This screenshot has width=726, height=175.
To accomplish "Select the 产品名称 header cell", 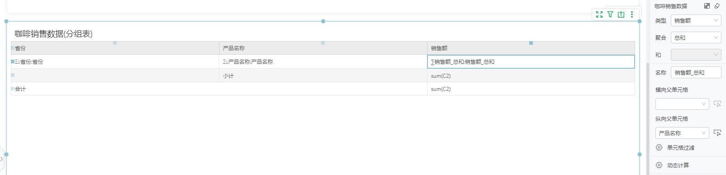I will (323, 48).
